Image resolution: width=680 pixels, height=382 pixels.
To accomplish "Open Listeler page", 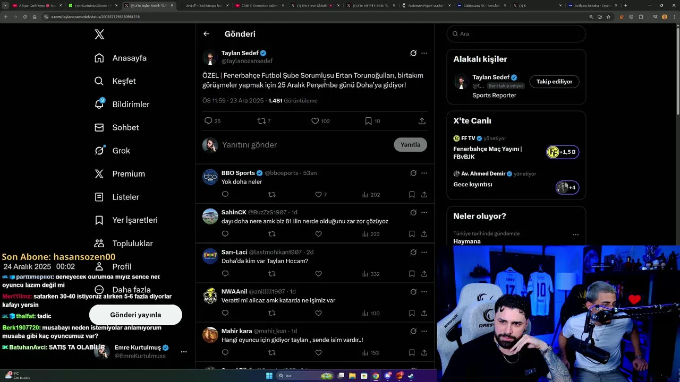I will pyautogui.click(x=117, y=197).
